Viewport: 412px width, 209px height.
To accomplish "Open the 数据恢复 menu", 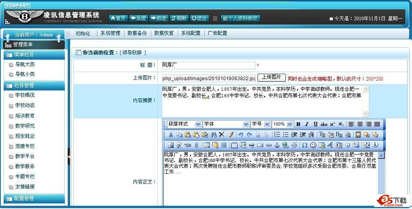I will 164,33.
